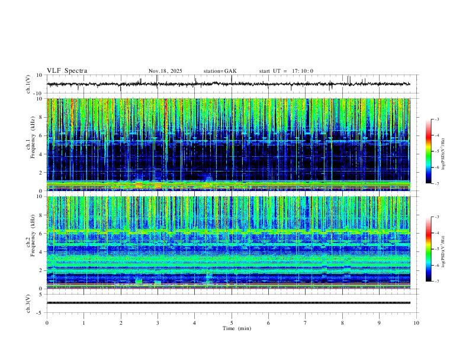Click the ch.1 voltage waveform trace
The height and width of the screenshot is (362, 469).
click(228, 84)
